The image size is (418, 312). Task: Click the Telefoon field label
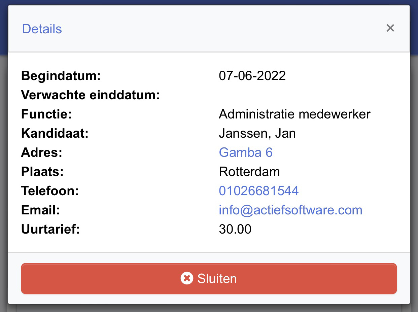pos(50,191)
